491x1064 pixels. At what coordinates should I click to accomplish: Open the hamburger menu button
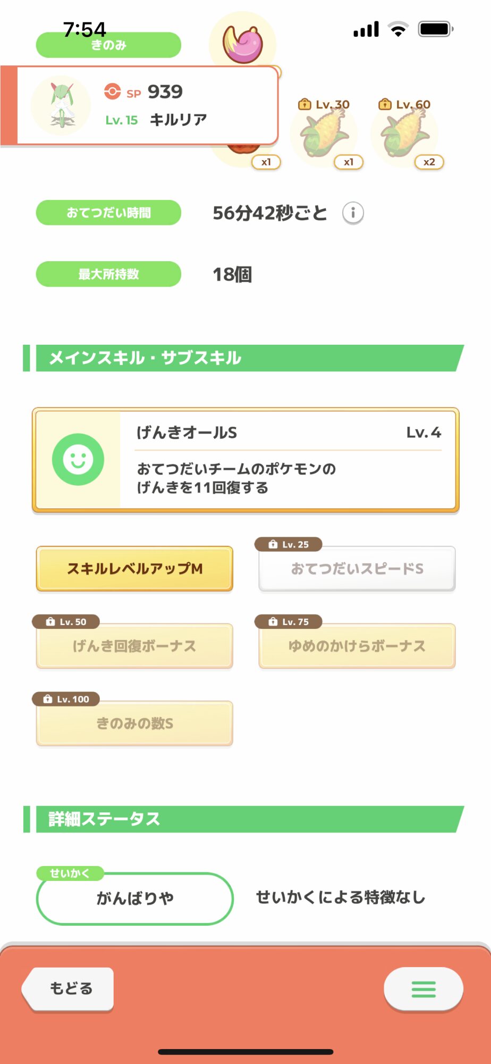(423, 989)
